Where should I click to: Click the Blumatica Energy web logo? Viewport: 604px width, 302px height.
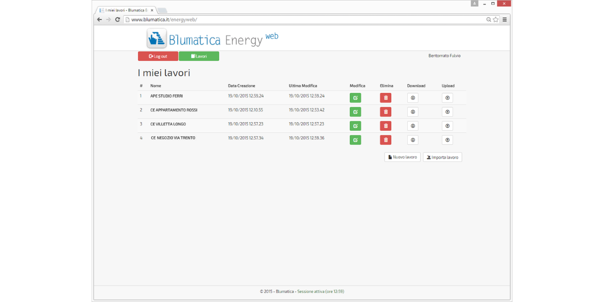pos(211,39)
